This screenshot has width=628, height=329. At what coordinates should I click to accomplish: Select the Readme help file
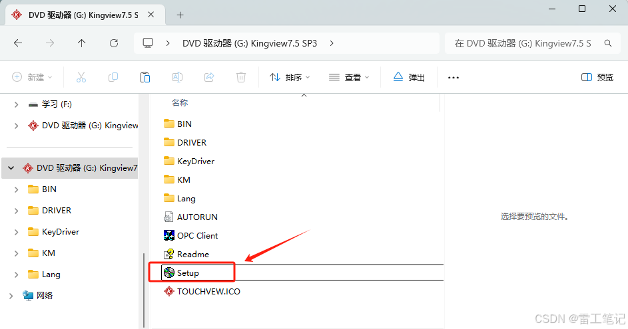186,255
